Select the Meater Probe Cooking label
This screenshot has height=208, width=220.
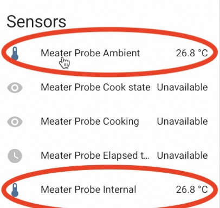coord(90,122)
